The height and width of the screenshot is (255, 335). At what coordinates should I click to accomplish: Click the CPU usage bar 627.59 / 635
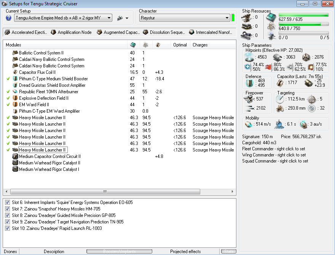304,15
